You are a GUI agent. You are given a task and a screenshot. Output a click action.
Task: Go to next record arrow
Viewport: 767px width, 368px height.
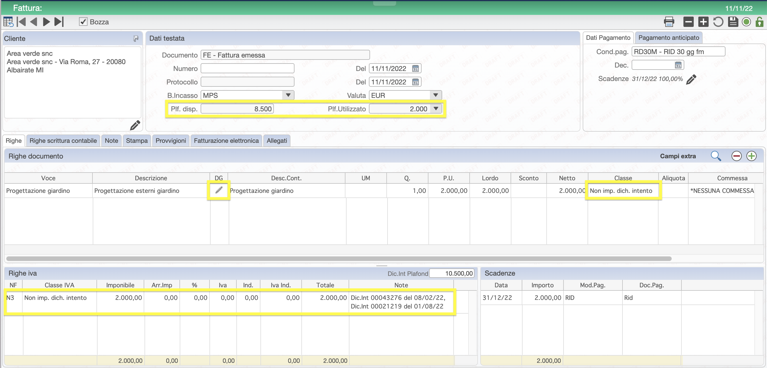pos(46,22)
